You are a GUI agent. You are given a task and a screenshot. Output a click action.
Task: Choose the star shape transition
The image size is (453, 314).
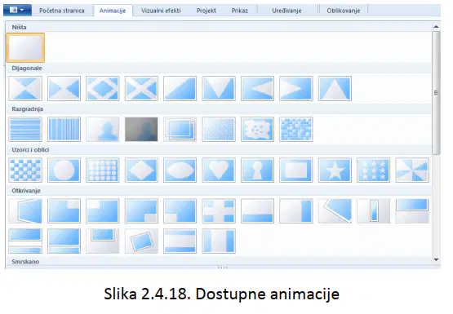(x=335, y=170)
